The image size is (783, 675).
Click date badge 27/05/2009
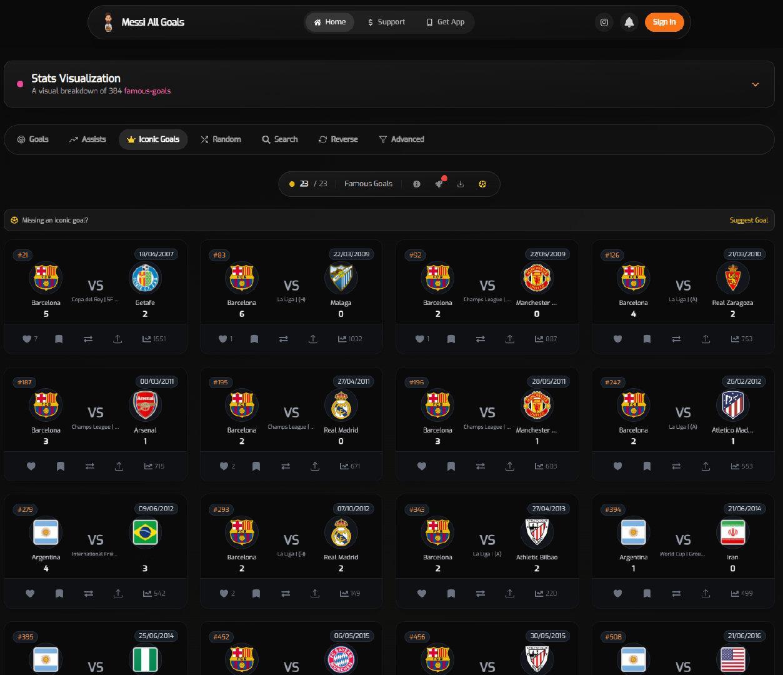[x=547, y=254]
